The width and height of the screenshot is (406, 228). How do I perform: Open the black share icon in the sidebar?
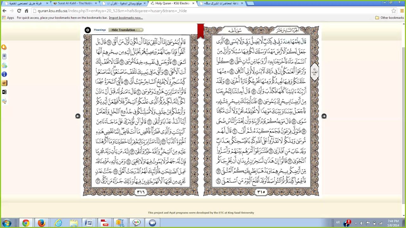[4, 92]
